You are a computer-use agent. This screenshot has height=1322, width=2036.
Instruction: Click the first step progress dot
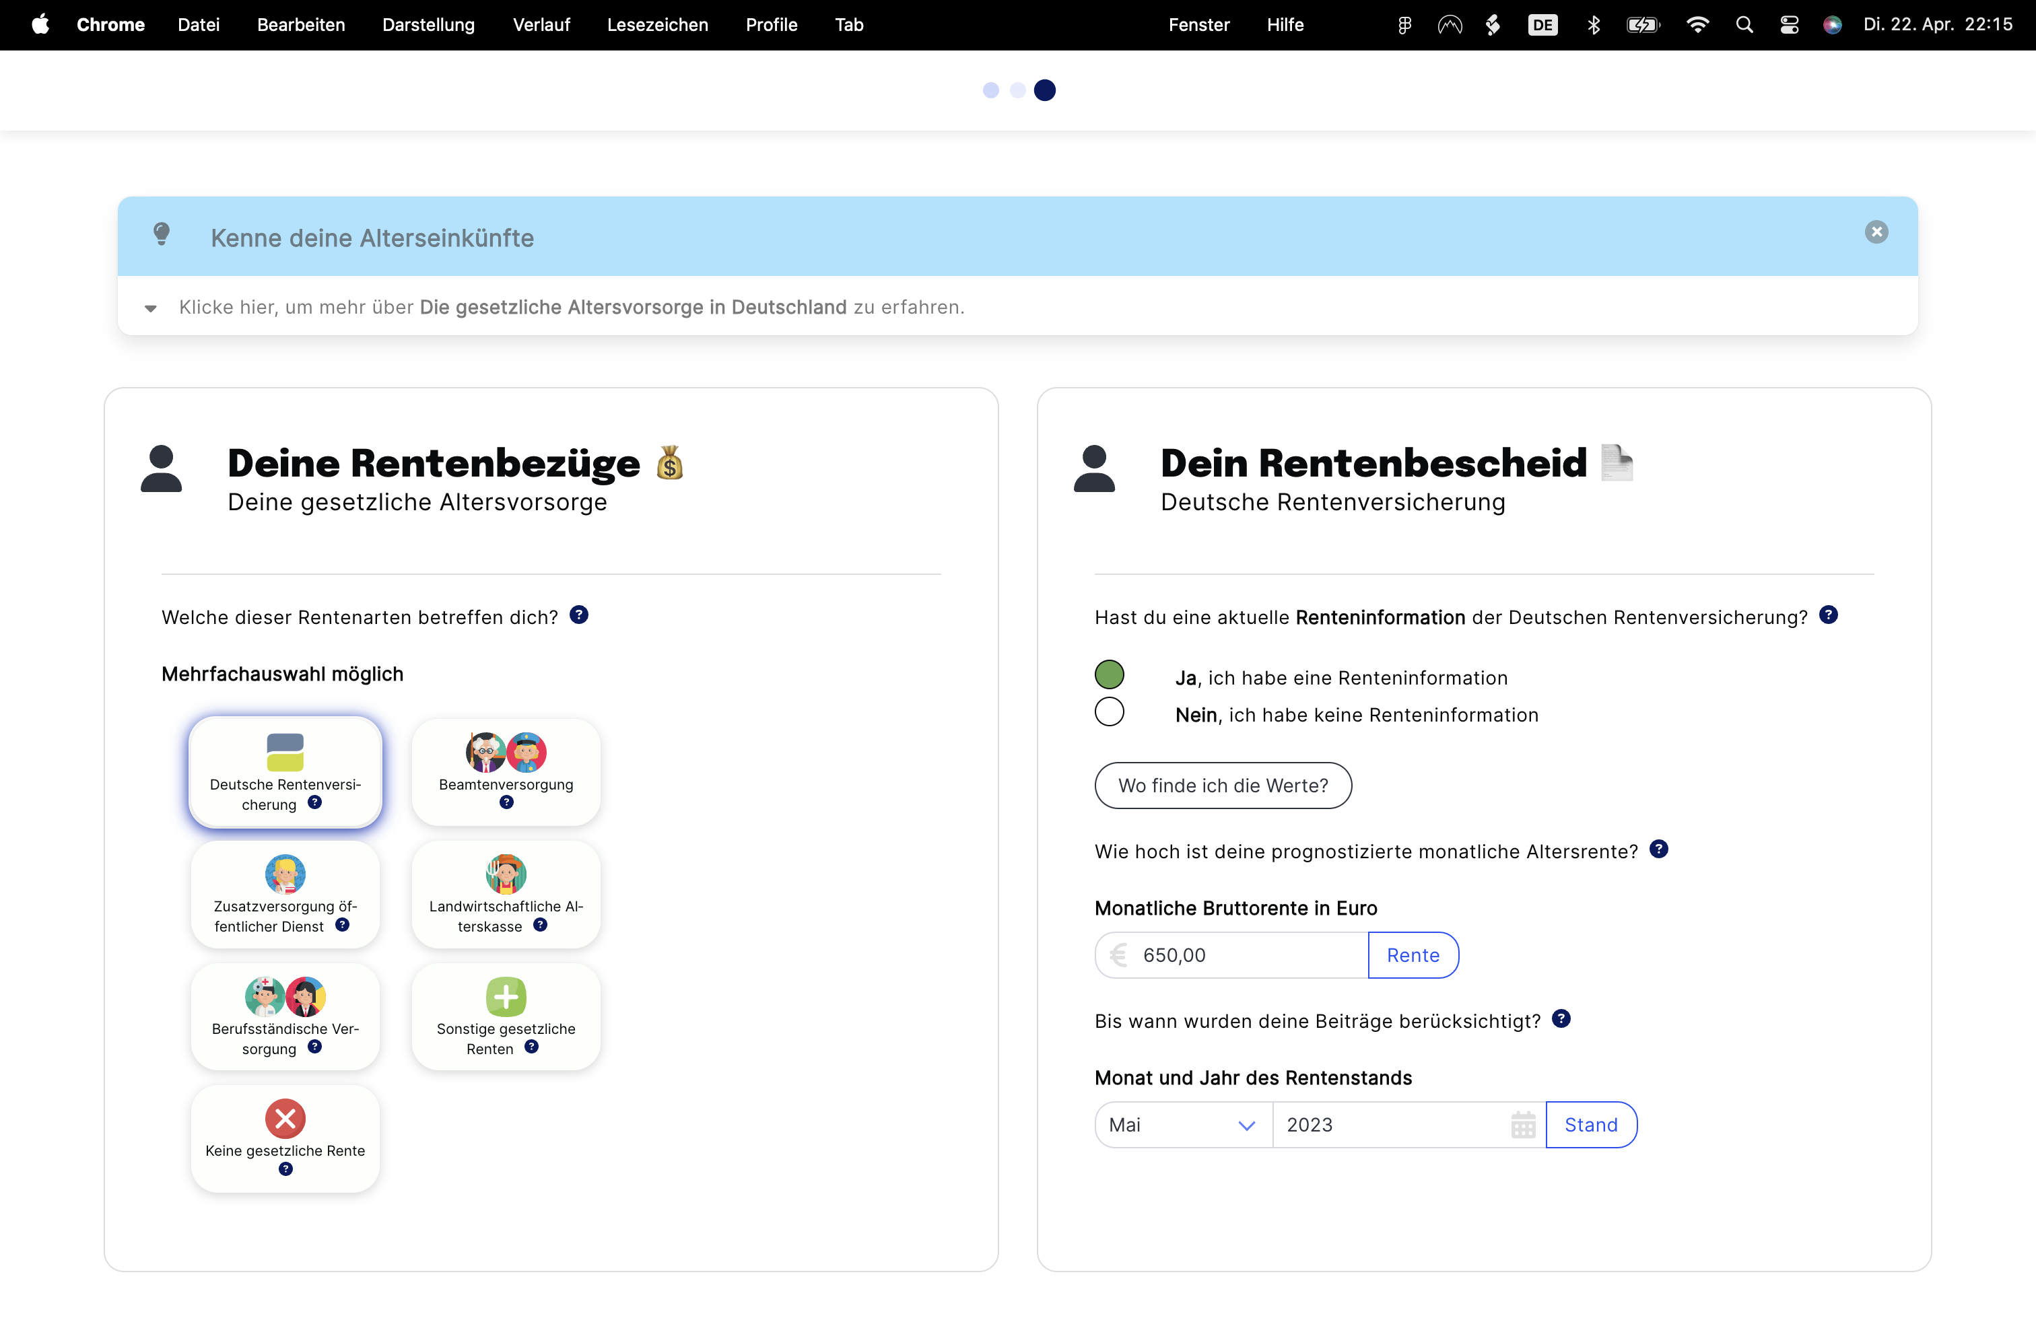pos(990,91)
